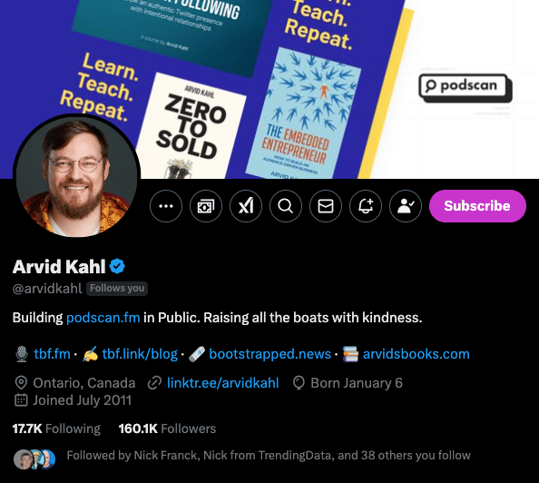
Task: View Arvid Kahl's profile photo
Action: pos(76,177)
